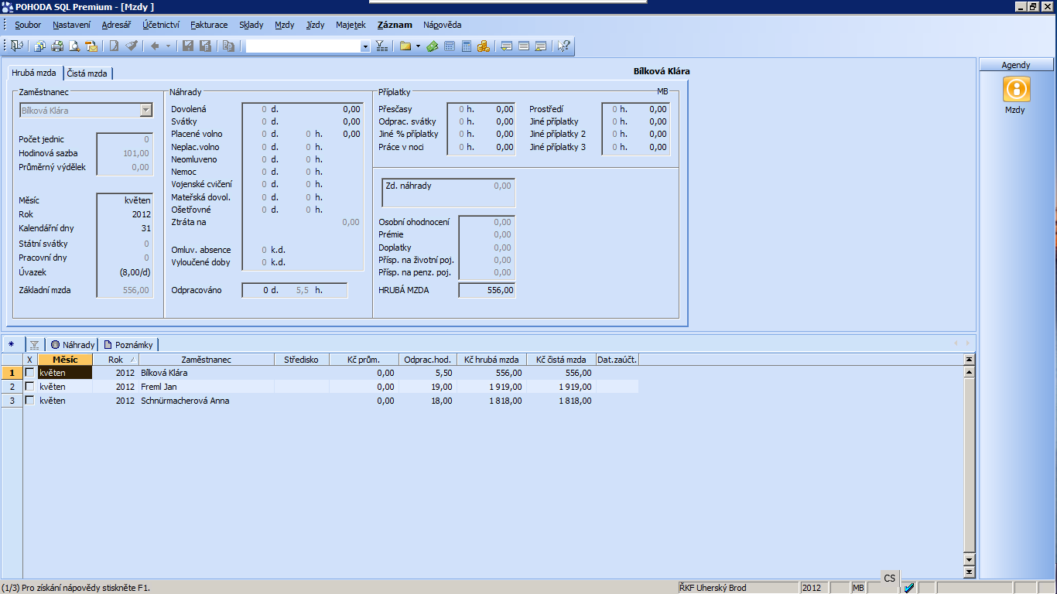Tick the checkbox in Freml Jan row
This screenshot has width=1057, height=594.
[30, 387]
